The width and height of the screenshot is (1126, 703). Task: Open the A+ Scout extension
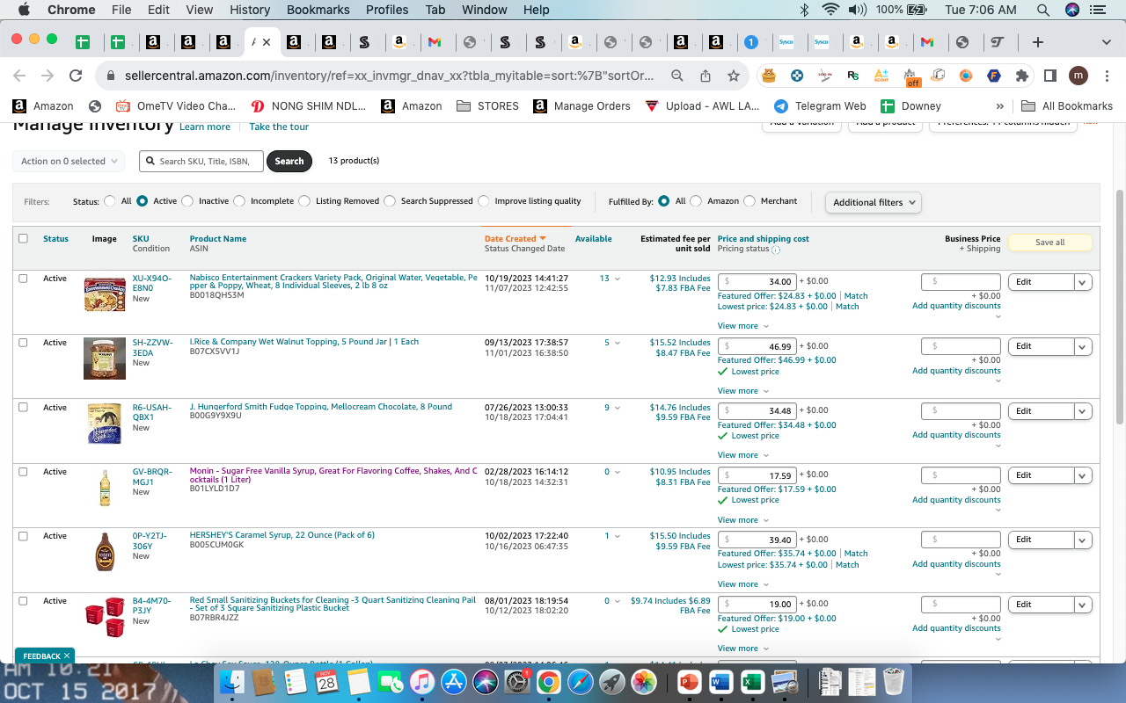[x=881, y=76]
